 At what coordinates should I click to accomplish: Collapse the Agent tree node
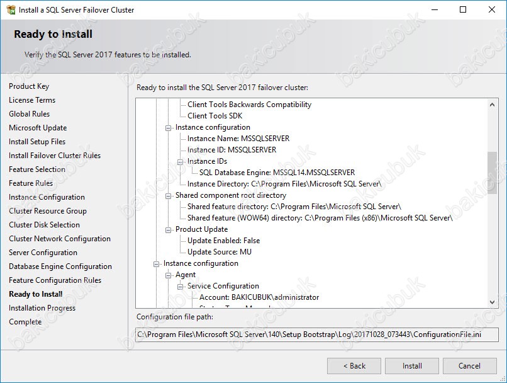169,275
